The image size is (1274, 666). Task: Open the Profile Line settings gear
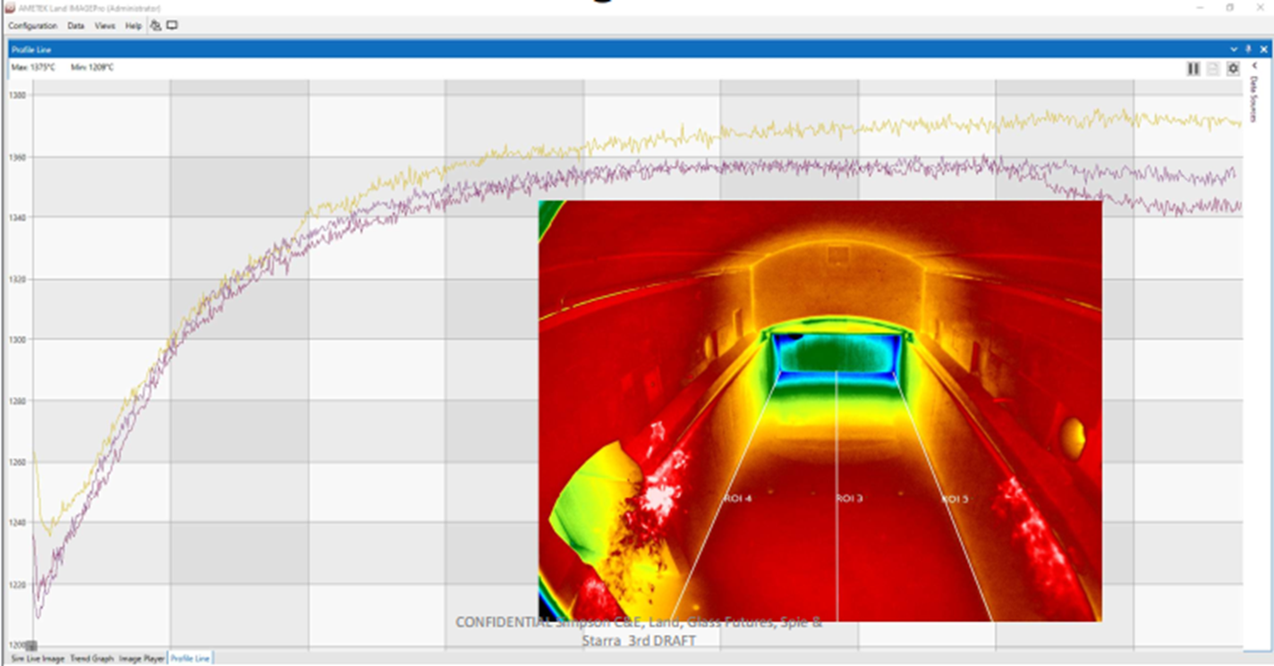(1233, 68)
